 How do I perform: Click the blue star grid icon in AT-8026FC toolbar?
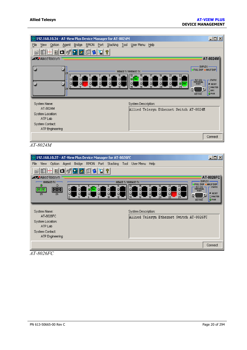[x=75, y=171]
